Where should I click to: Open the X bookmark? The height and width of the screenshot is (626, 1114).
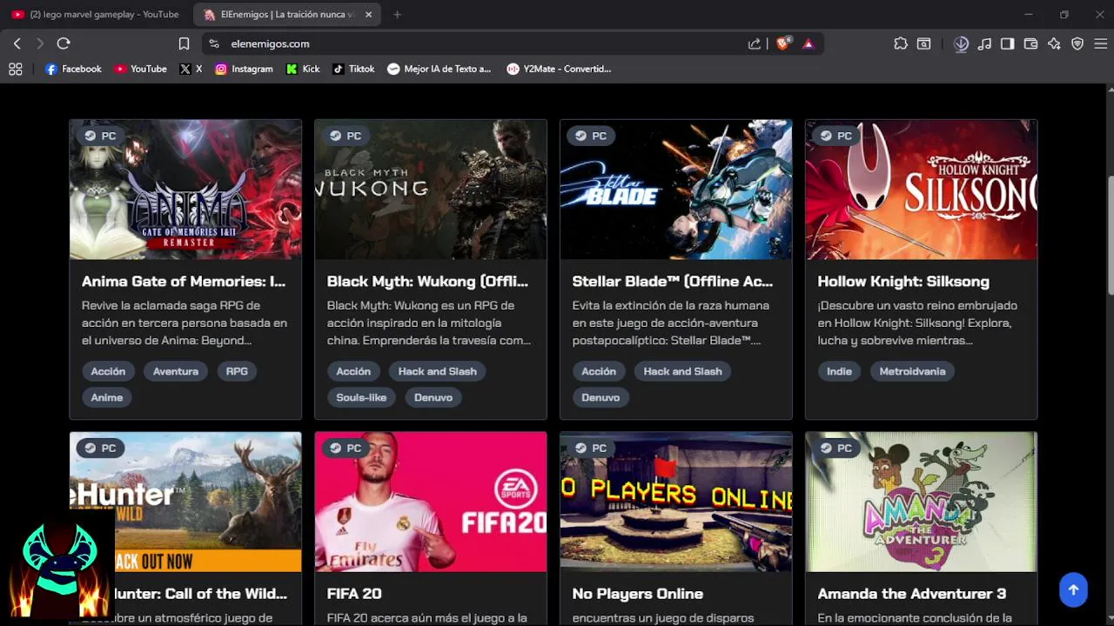pyautogui.click(x=191, y=69)
